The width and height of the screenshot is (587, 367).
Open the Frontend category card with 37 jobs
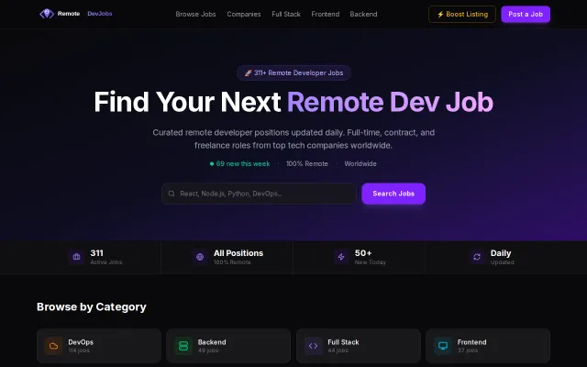point(488,346)
